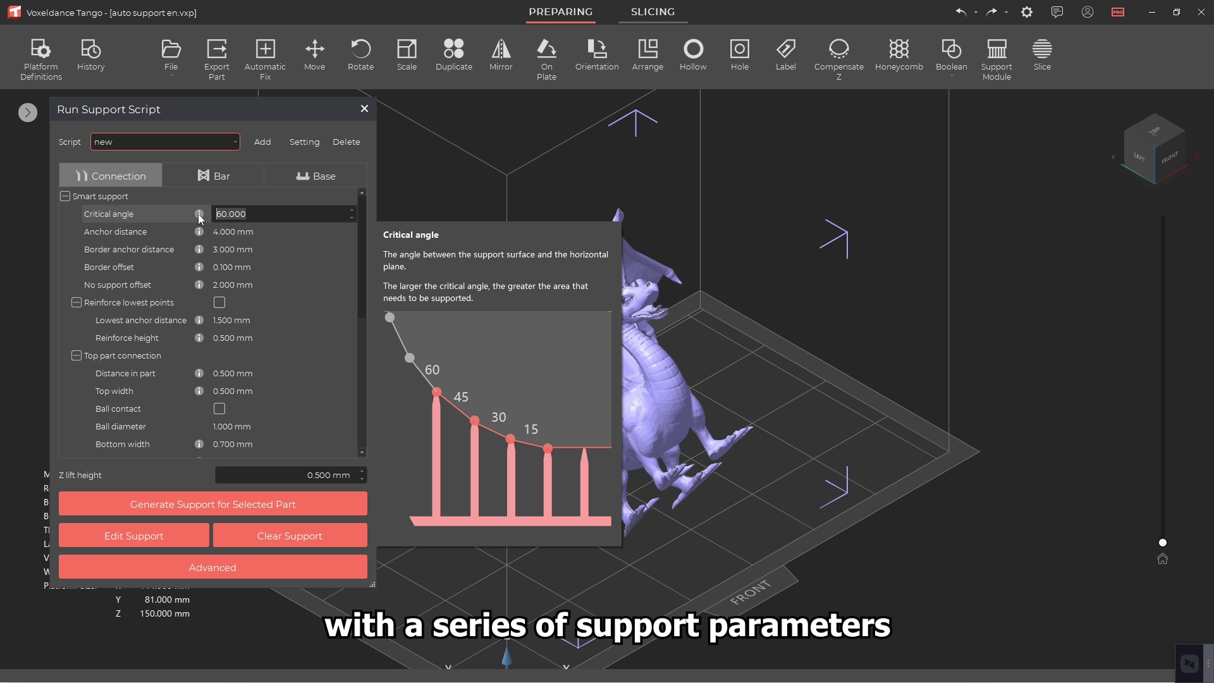Image resolution: width=1214 pixels, height=683 pixels.
Task: Select the Hollow tool
Action: point(693,55)
